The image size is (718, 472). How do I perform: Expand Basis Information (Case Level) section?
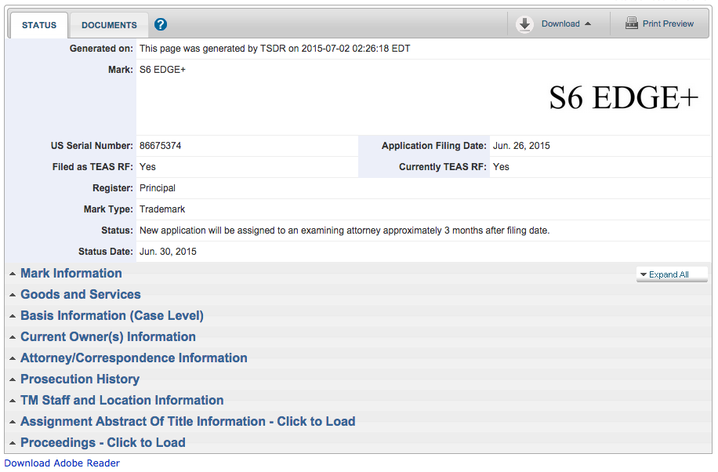coord(112,316)
